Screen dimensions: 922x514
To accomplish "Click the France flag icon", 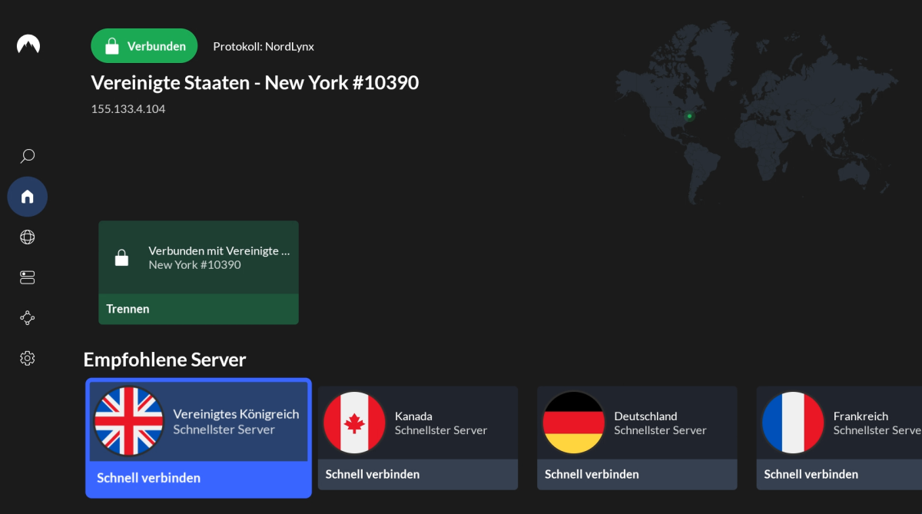I will (x=793, y=423).
